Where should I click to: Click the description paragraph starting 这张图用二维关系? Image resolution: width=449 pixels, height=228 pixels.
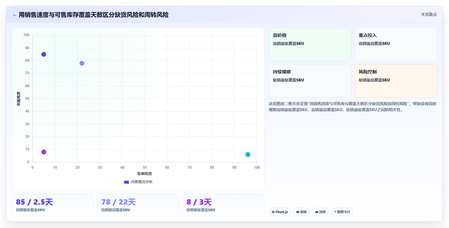[353, 107]
